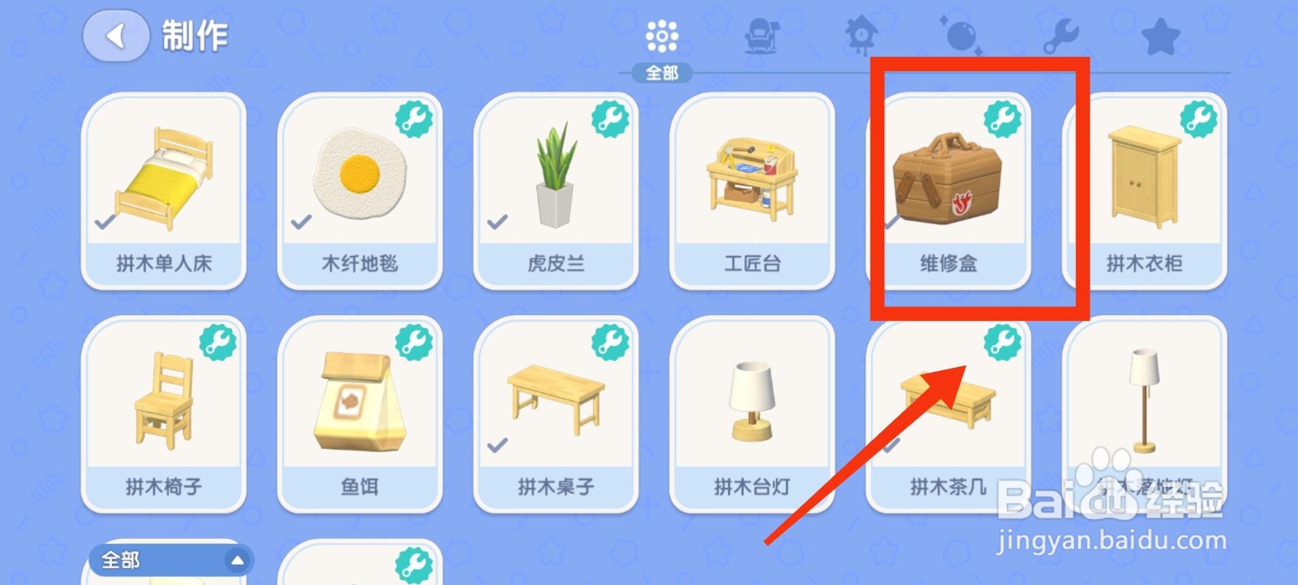Image resolution: width=1298 pixels, height=585 pixels.
Task: Select the 全部 all-items category tab
Action: (662, 49)
